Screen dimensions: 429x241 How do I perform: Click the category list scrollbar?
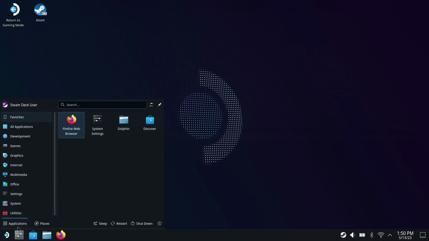tap(55, 164)
